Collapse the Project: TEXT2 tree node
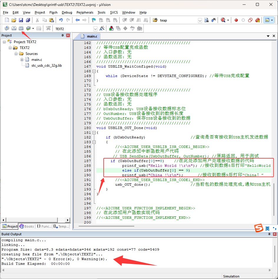The width and height of the screenshot is (278, 279). pyautogui.click(x=4, y=42)
